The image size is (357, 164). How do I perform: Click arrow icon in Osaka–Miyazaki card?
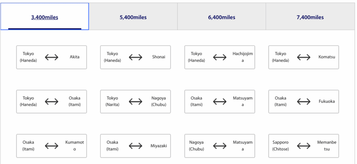tap(136, 146)
